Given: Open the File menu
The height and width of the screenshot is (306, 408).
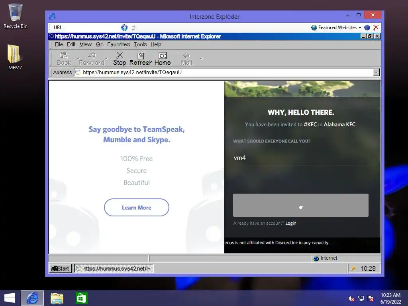Looking at the screenshot, I should [59, 45].
